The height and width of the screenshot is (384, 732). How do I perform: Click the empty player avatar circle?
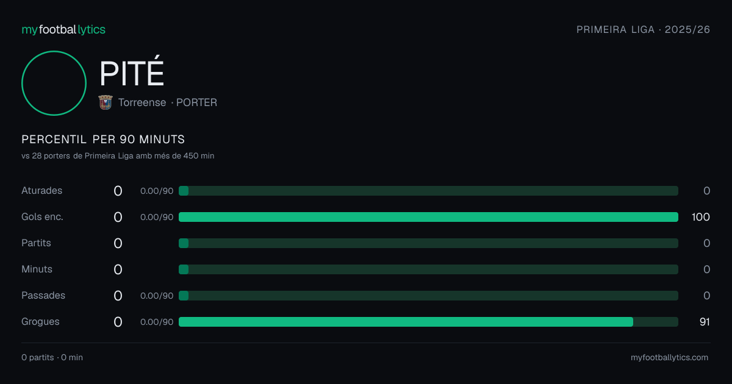pos(54,83)
